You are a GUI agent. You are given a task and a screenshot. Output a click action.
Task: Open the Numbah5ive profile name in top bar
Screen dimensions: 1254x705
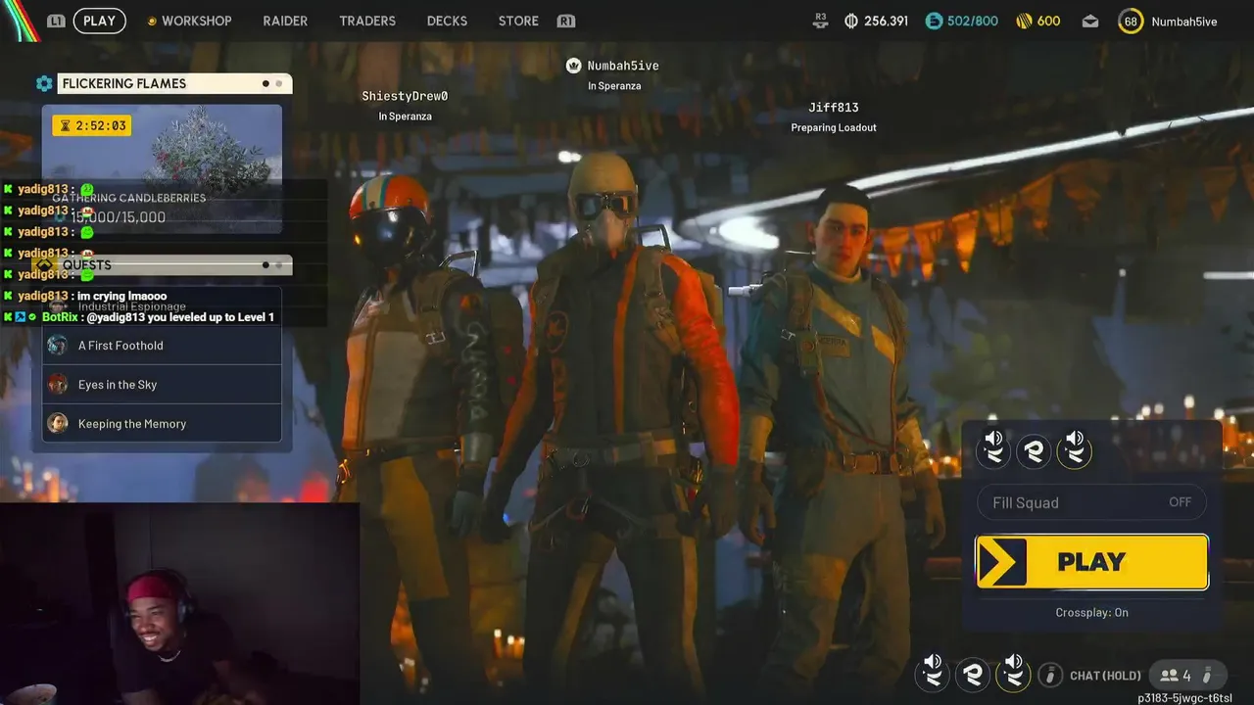(1184, 22)
